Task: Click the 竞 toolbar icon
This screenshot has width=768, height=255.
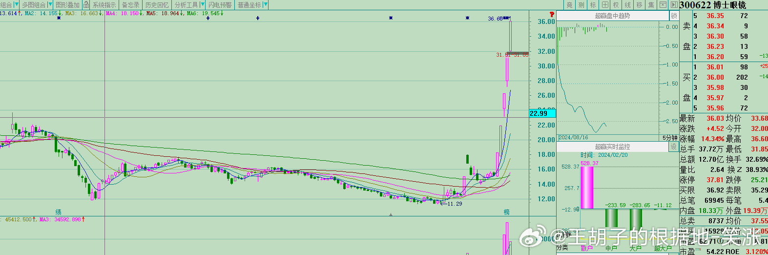Action: click(569, 5)
